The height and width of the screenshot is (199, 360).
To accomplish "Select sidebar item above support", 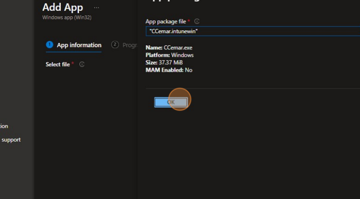I will click(x=4, y=126).
